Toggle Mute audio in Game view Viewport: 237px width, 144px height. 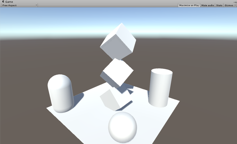208,5
